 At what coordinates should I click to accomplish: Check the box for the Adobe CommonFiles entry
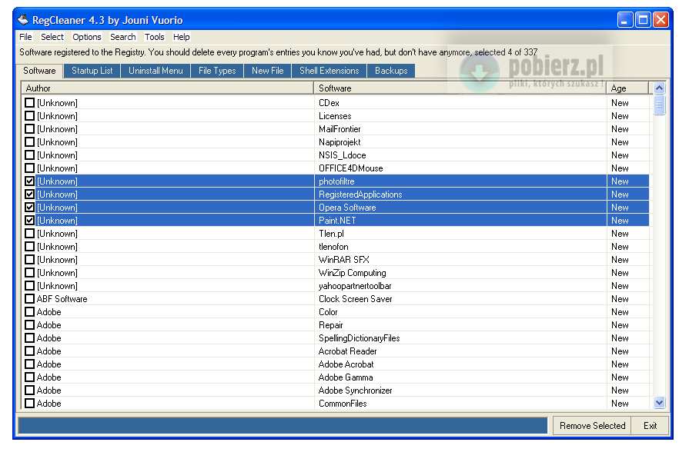[x=29, y=403]
